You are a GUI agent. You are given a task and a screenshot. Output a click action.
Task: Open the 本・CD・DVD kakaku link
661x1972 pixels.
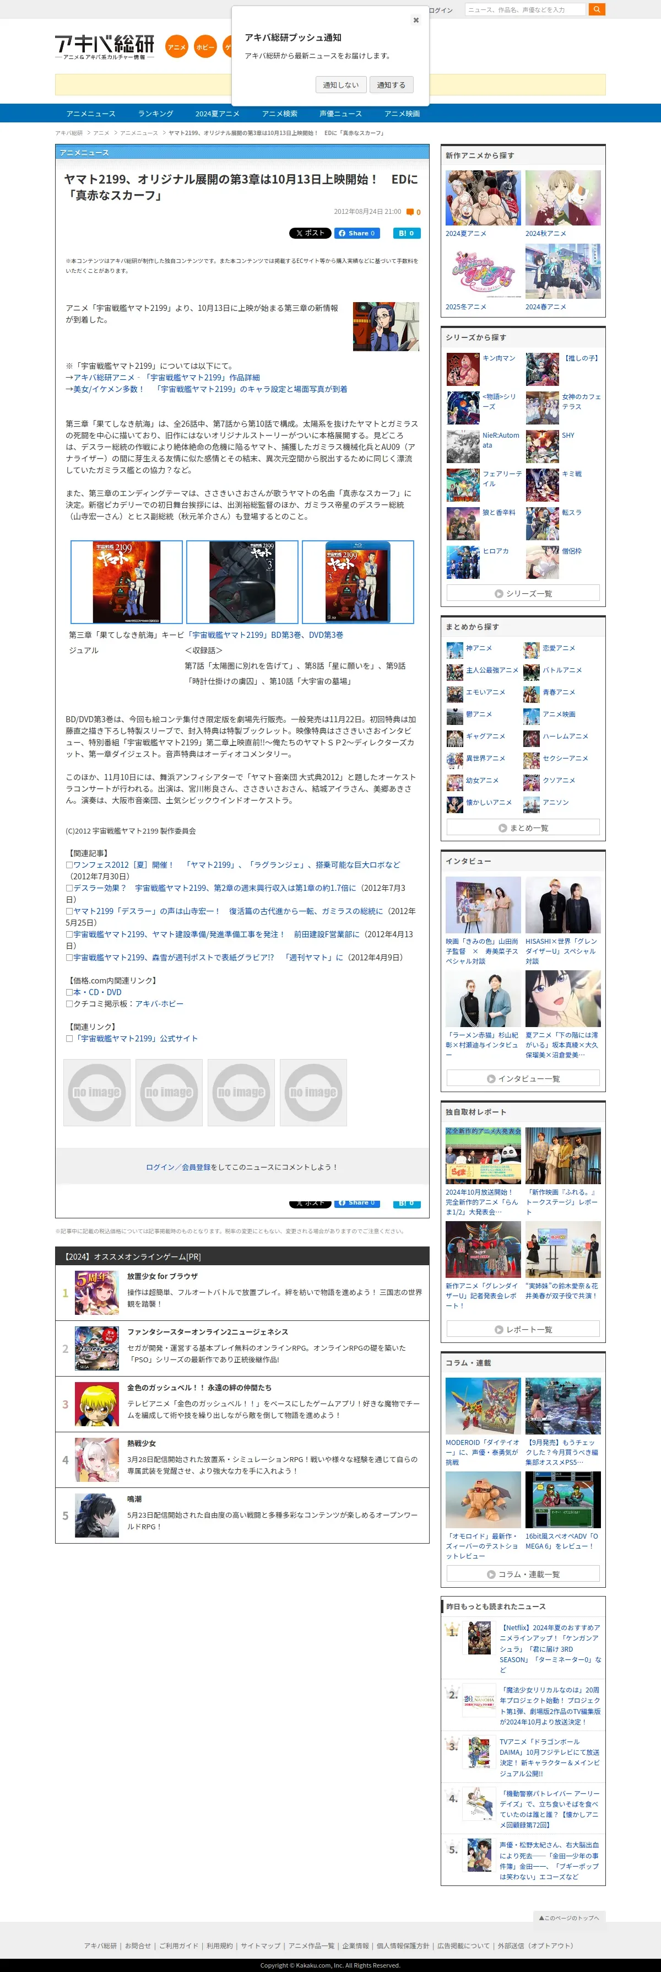(x=97, y=992)
